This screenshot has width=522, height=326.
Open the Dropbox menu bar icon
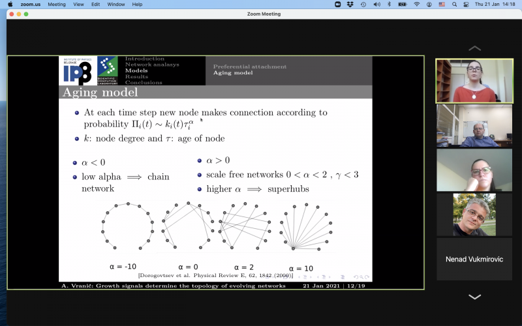pos(350,5)
